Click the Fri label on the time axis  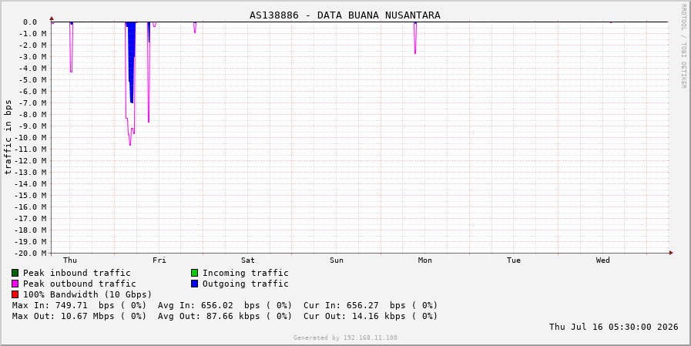coord(159,260)
